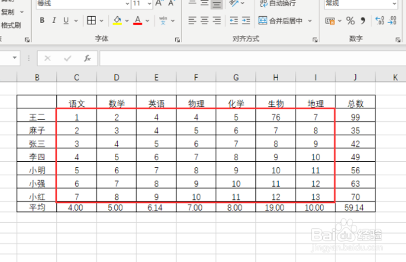
Task: Open fill color dropdown arrow
Action: [x=127, y=21]
